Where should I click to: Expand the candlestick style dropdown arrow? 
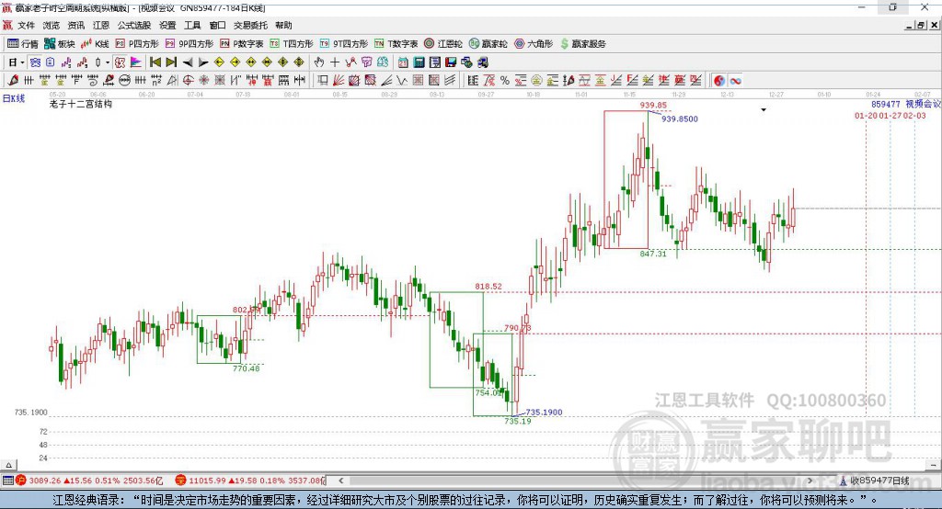(x=108, y=62)
